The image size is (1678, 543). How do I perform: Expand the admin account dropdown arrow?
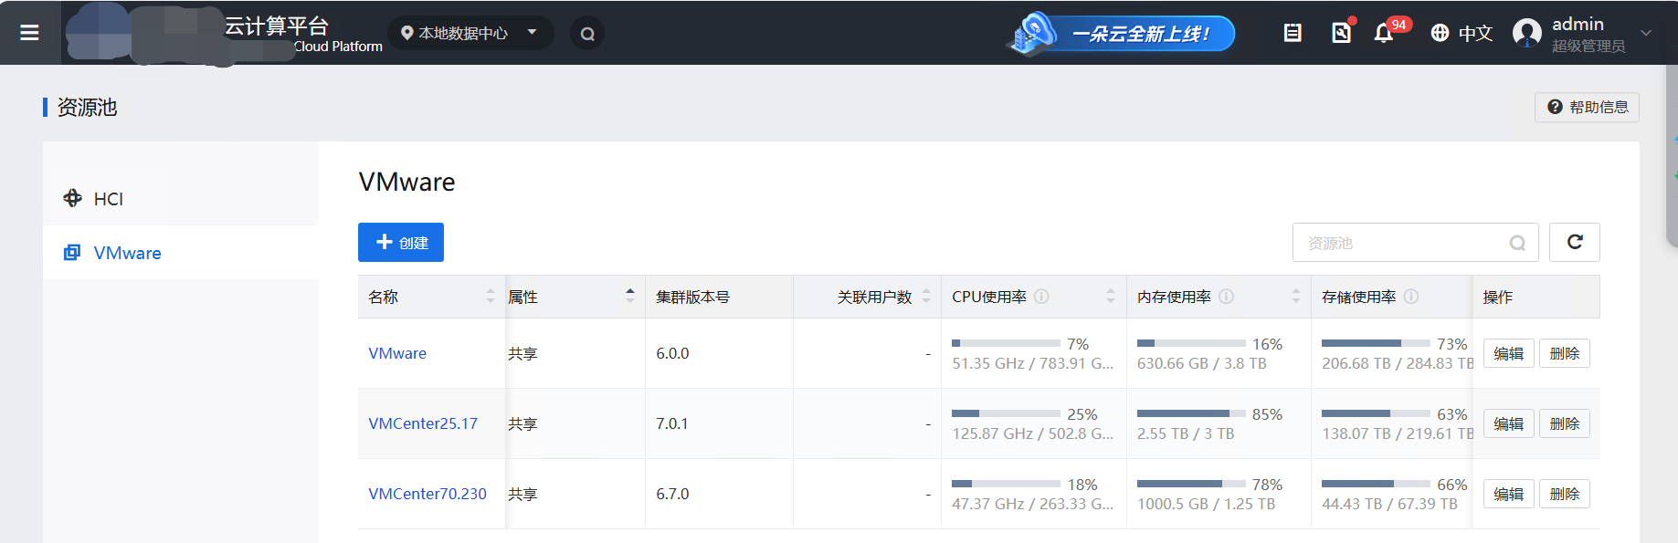coord(1646,33)
